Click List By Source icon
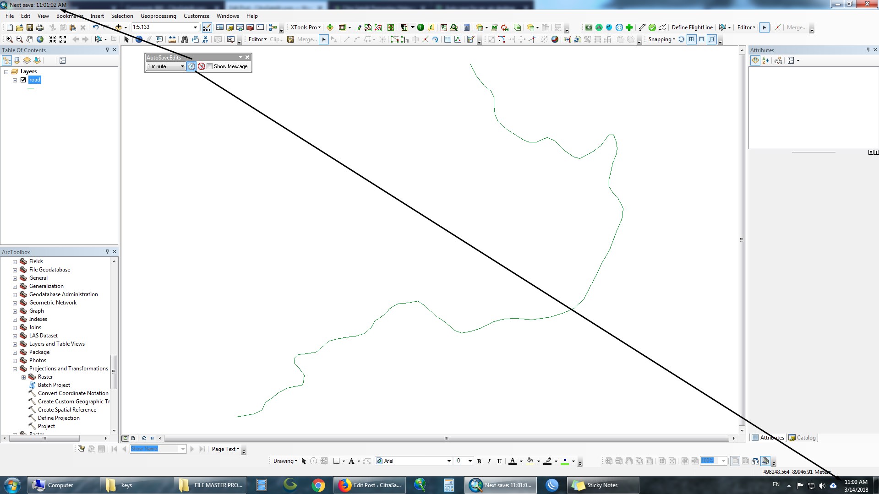The height and width of the screenshot is (494, 879). point(17,60)
